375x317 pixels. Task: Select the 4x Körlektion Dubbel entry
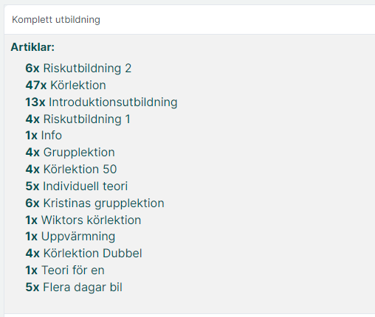(x=83, y=254)
